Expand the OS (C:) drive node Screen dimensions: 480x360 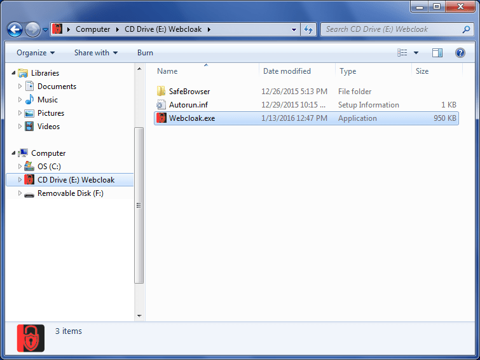20,167
